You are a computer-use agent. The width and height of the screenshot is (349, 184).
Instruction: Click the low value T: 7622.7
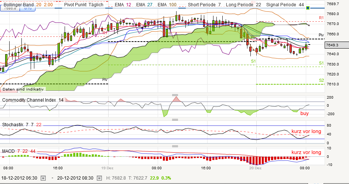coord(138,178)
